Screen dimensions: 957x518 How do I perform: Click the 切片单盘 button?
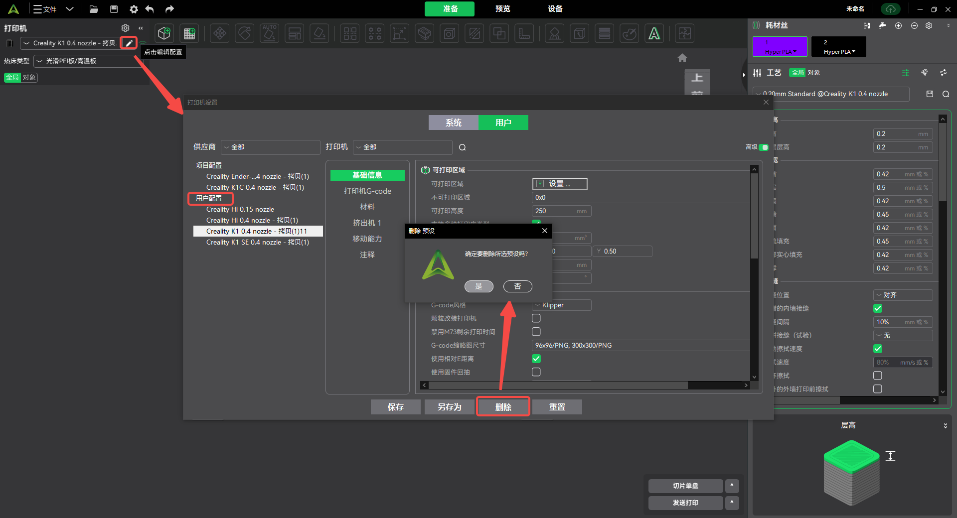click(686, 486)
